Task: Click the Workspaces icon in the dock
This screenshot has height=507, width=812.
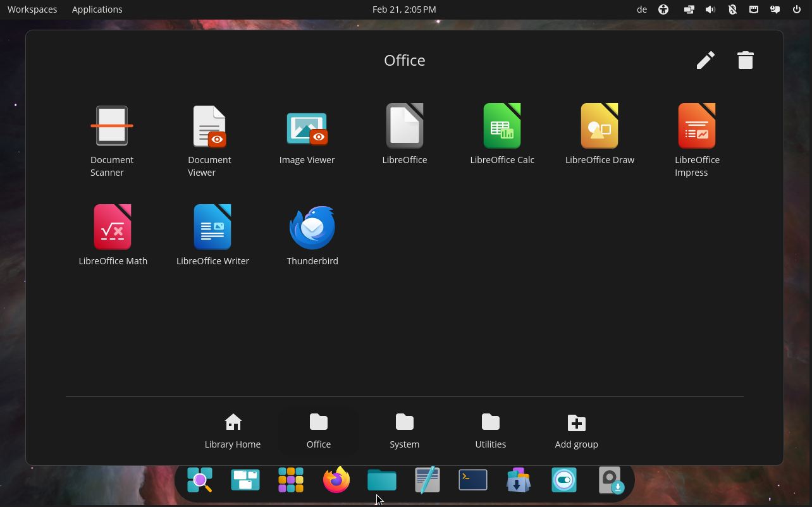Action: pos(245,480)
